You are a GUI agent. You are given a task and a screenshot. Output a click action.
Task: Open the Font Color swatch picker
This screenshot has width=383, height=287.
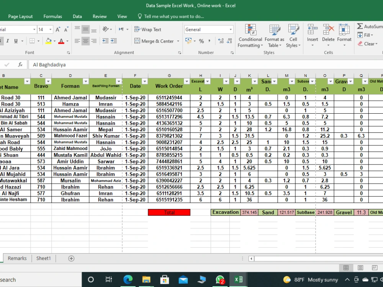66,41
